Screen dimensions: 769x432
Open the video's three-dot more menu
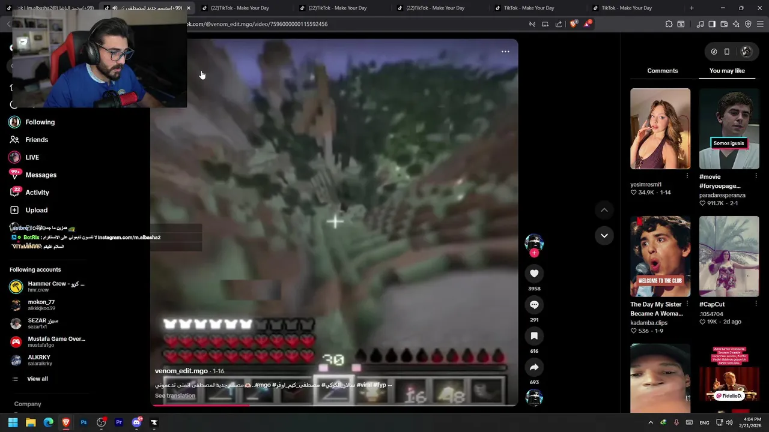(505, 52)
